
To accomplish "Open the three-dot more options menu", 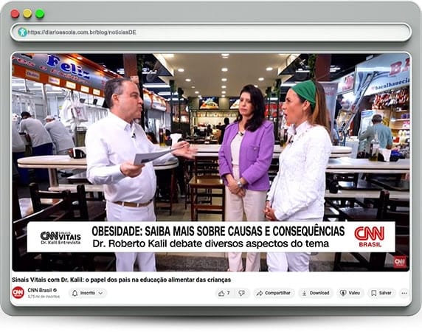I will point(404,293).
